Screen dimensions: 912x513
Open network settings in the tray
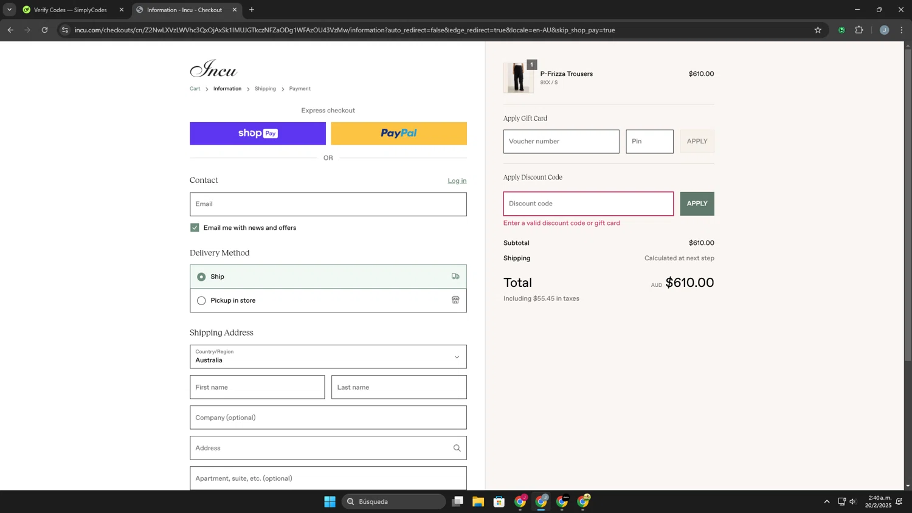(842, 501)
